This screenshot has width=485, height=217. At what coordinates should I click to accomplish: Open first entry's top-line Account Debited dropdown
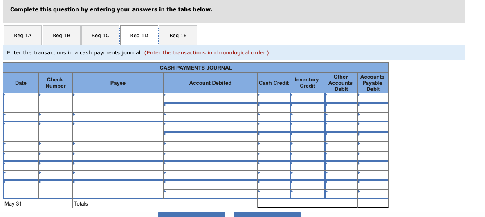click(210, 98)
